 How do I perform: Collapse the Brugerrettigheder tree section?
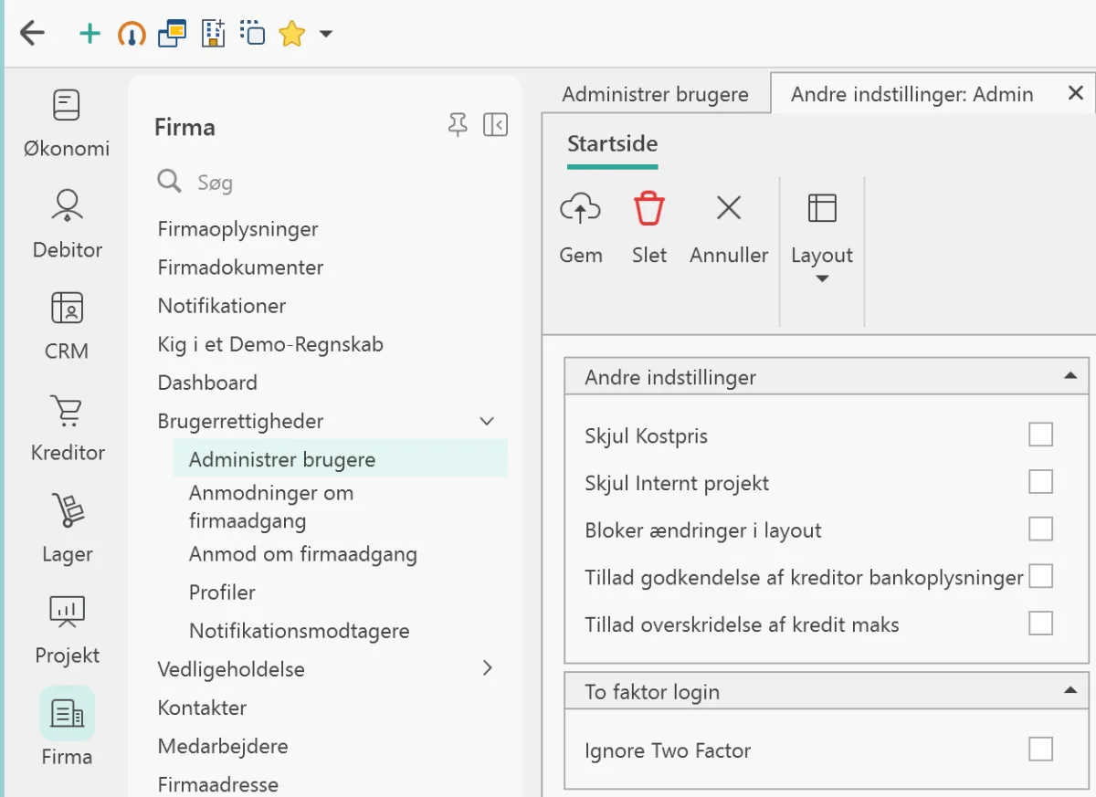487,422
